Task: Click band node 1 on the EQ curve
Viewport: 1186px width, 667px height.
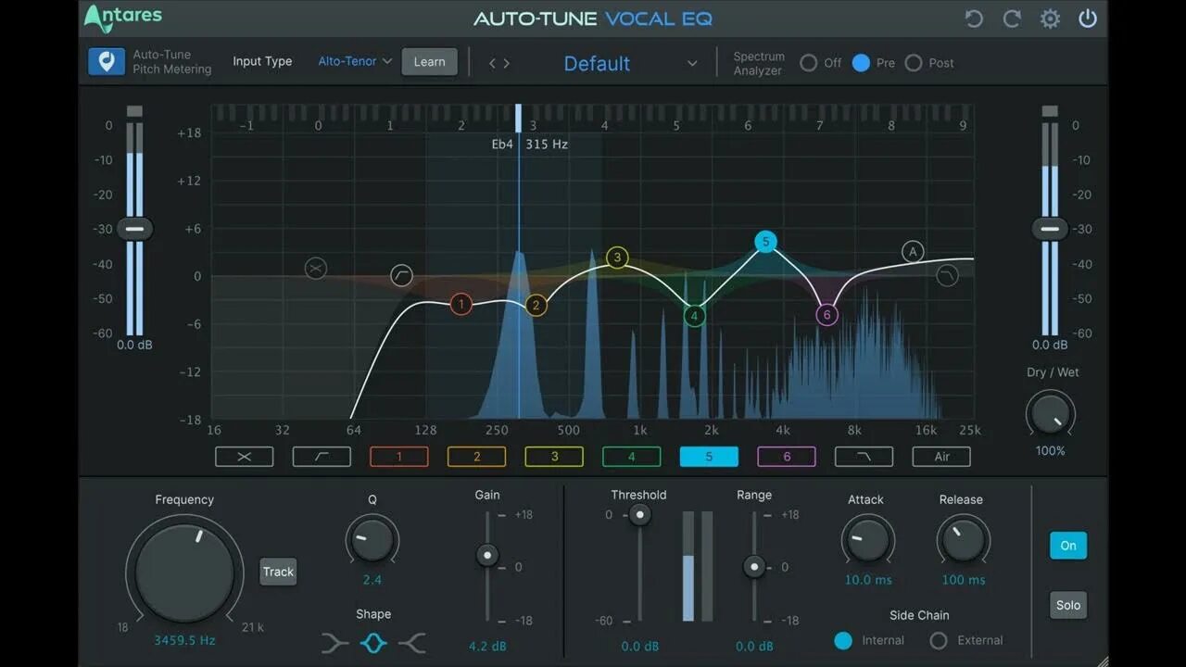Action: click(x=461, y=304)
